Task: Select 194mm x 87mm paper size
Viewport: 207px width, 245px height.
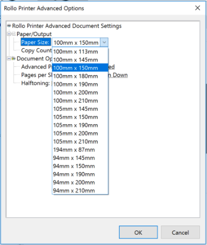Action: coord(80,149)
